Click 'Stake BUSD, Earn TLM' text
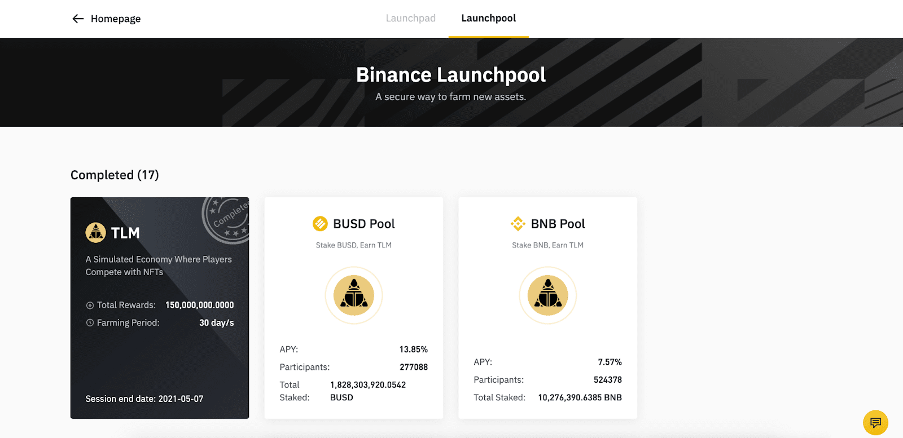This screenshot has height=438, width=903. pos(354,245)
